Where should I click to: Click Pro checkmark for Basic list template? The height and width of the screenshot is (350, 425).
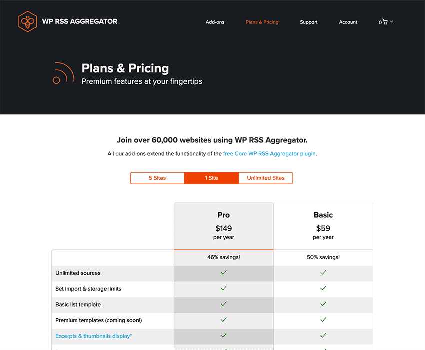[x=223, y=304]
